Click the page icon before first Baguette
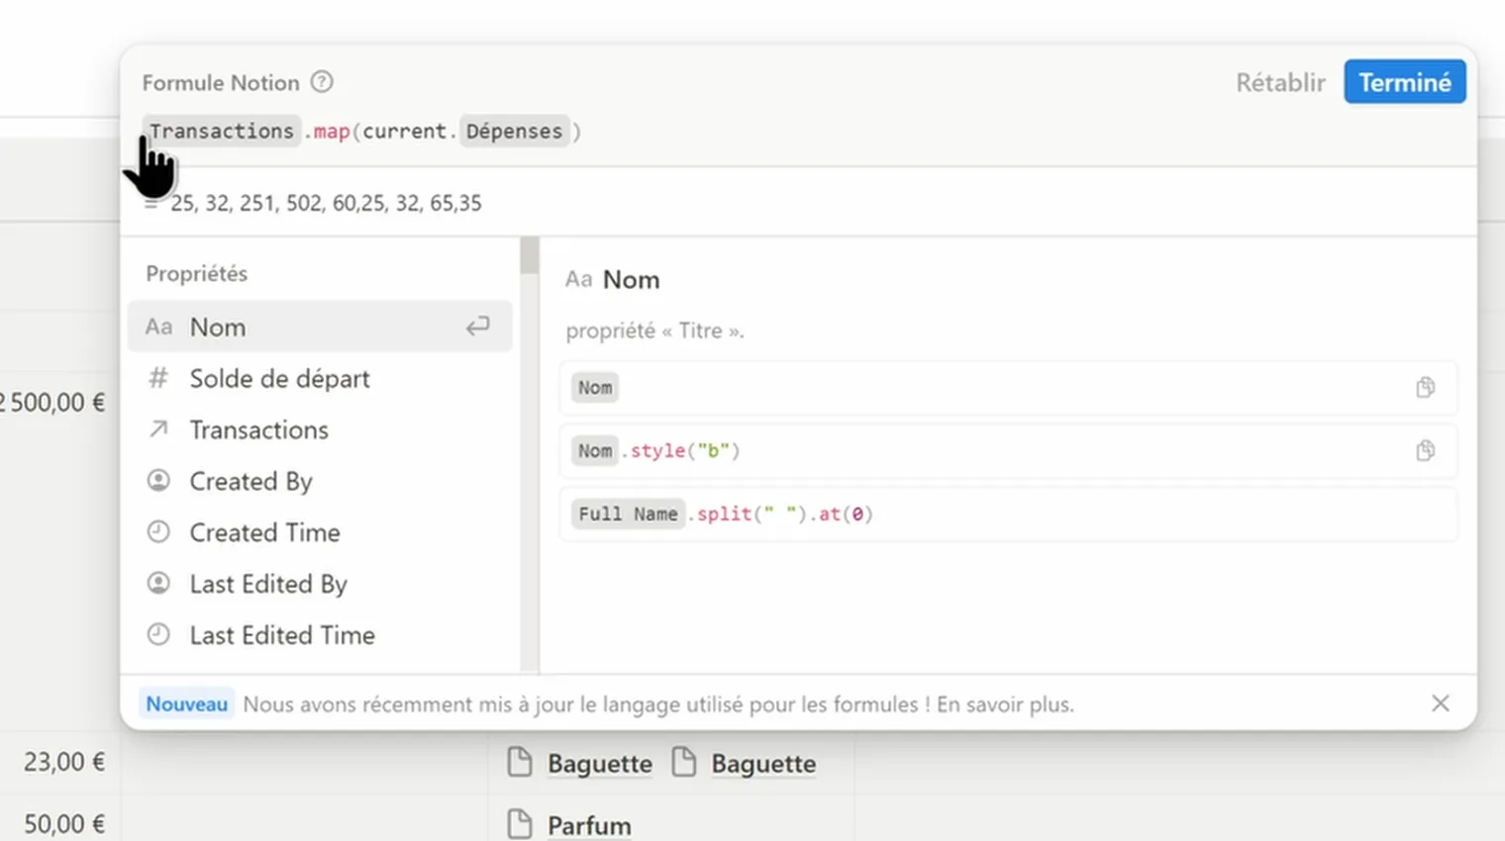 [520, 762]
